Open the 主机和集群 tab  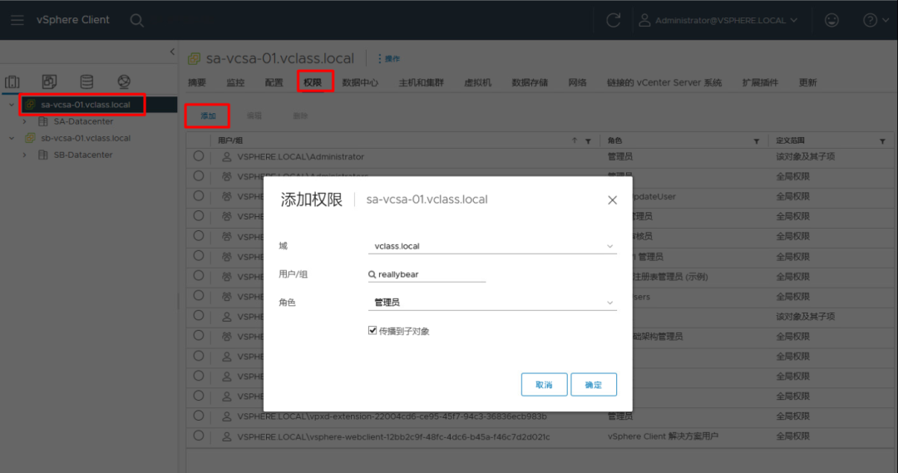click(422, 82)
